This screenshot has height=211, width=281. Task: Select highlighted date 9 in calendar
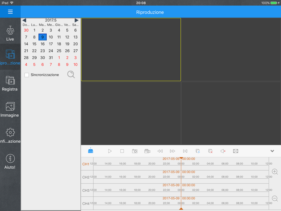(x=42, y=37)
